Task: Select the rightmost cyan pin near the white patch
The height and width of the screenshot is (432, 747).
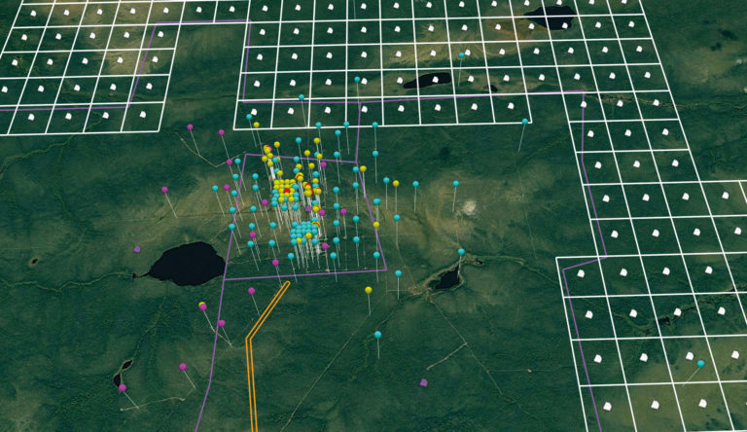Action: (456, 184)
